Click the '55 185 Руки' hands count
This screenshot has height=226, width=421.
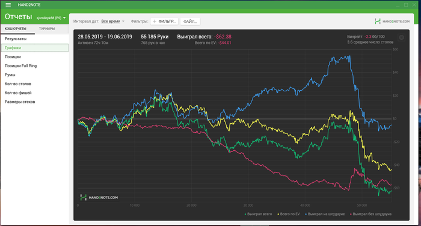tap(155, 37)
